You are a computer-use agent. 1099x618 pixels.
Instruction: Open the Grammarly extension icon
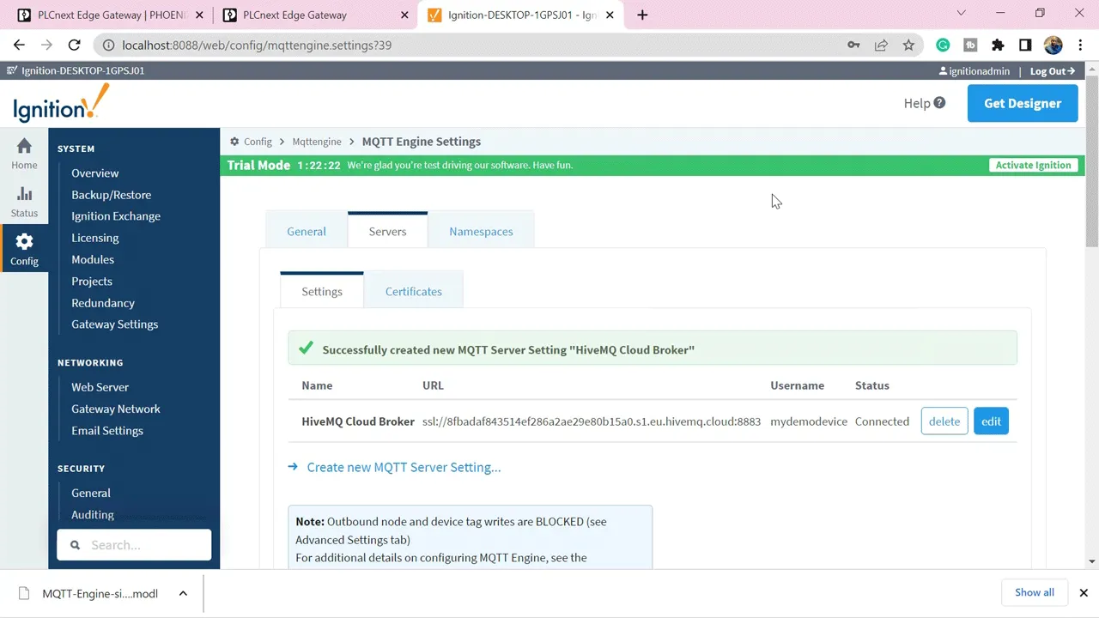pos(943,45)
